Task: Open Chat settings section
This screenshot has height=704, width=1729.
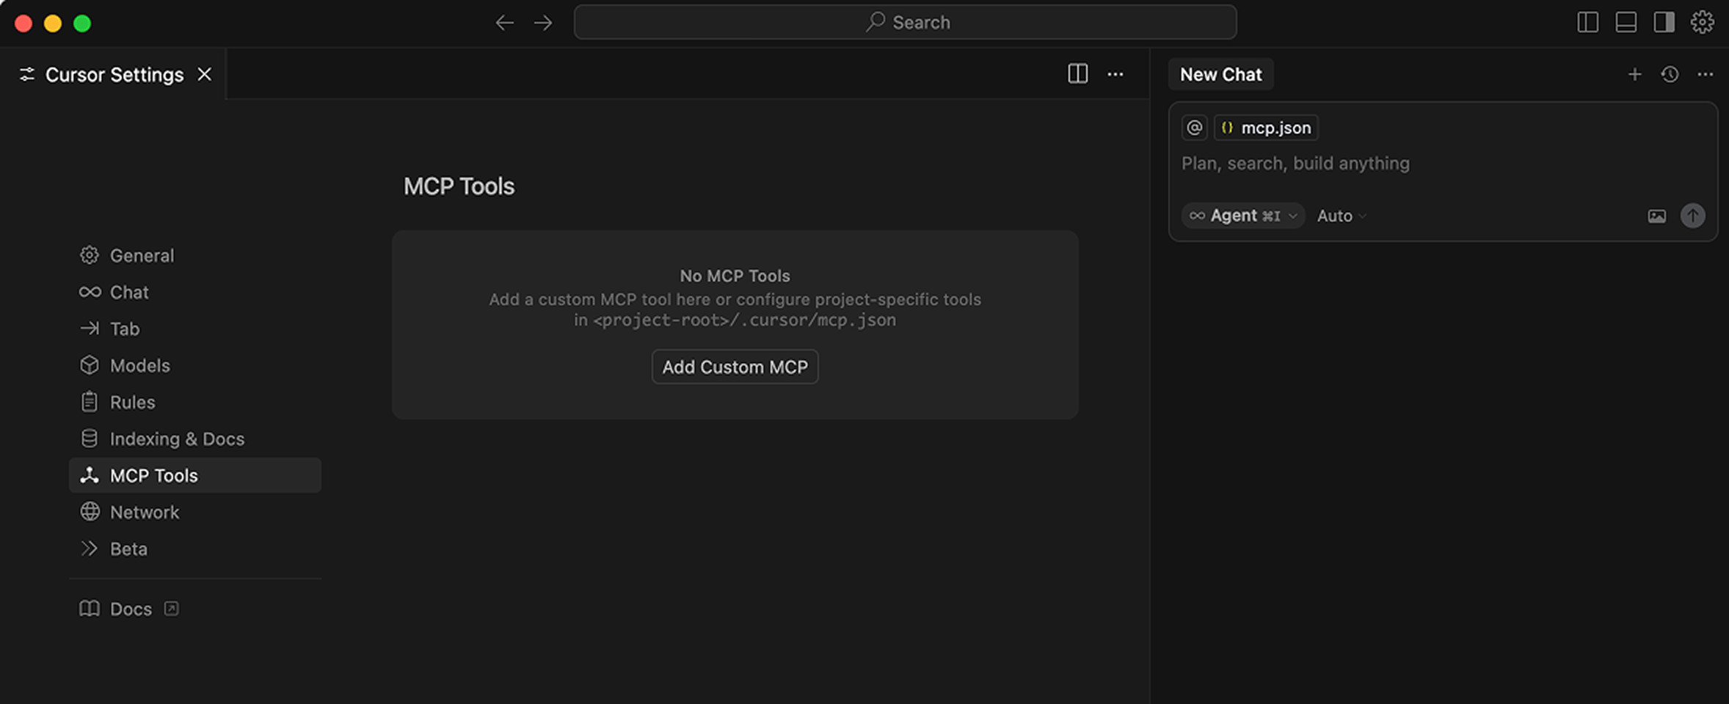Action: (x=194, y=292)
